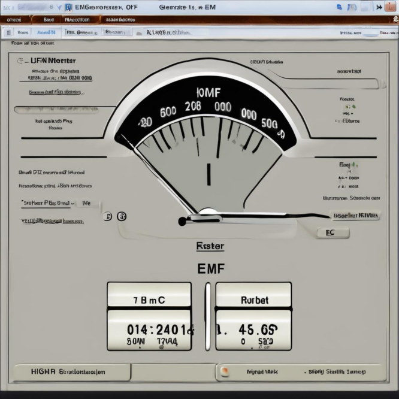399x399 pixels.
Task: Click the gauge needle pivot knob
Action: pos(208,211)
